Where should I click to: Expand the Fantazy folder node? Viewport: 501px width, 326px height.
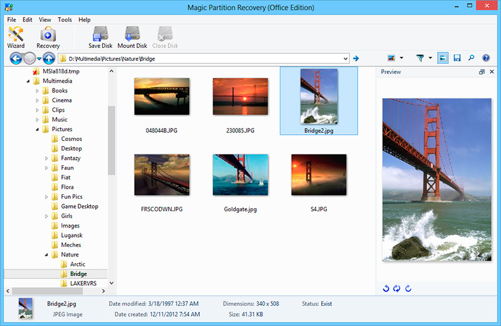[46, 159]
